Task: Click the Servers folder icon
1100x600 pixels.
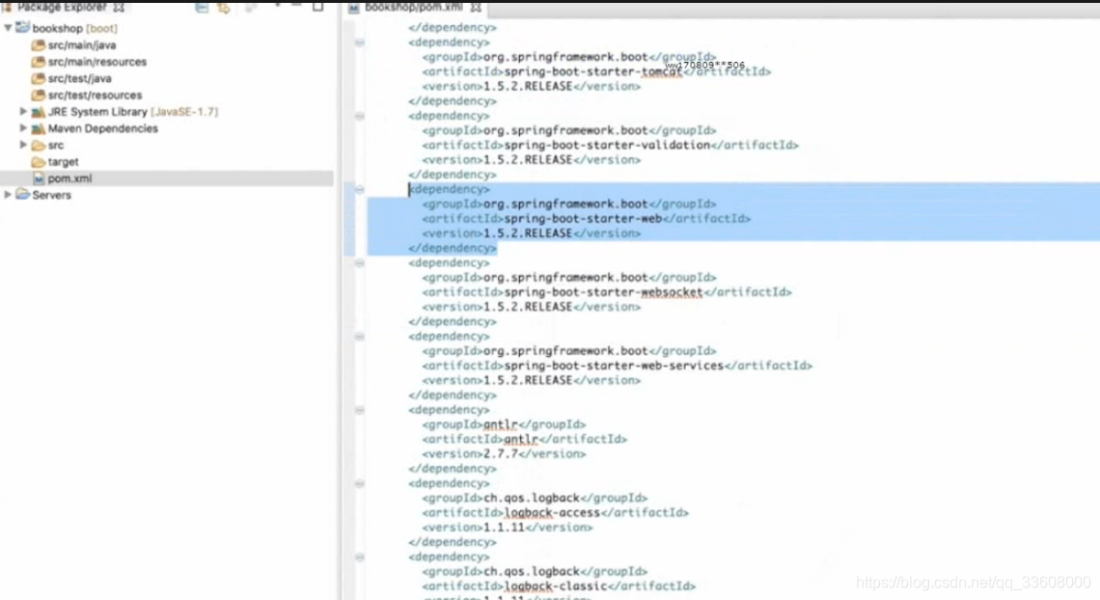Action: [x=22, y=195]
